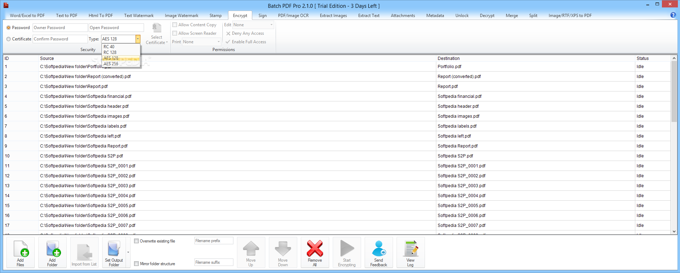Click the Owner Password field

[60, 28]
